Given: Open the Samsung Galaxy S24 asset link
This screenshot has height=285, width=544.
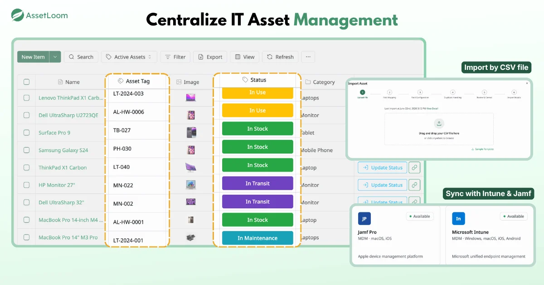Looking at the screenshot, I should coord(63,150).
